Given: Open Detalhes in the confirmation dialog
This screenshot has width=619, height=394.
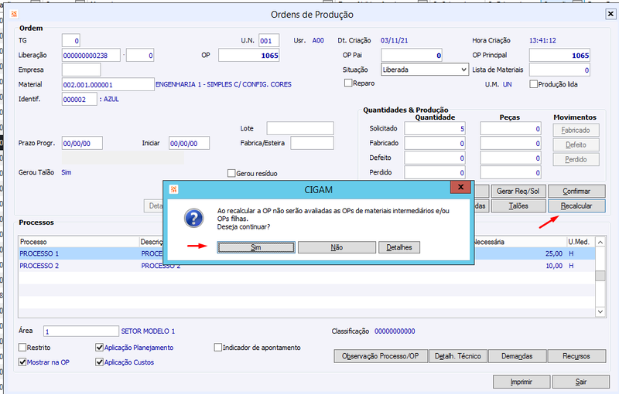Looking at the screenshot, I should pos(399,247).
